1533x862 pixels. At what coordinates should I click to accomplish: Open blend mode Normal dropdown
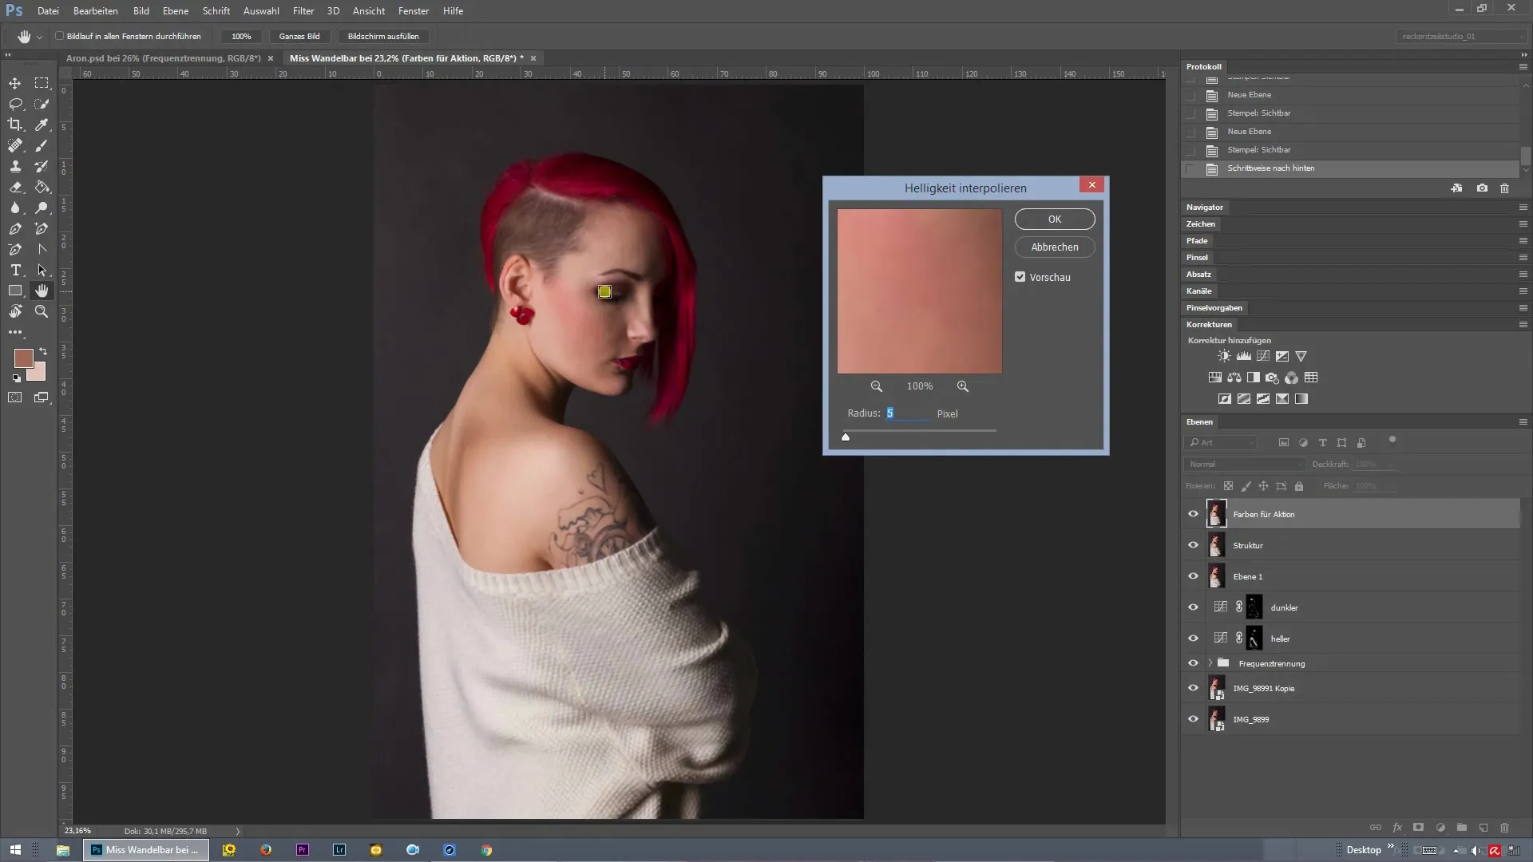(x=1244, y=465)
